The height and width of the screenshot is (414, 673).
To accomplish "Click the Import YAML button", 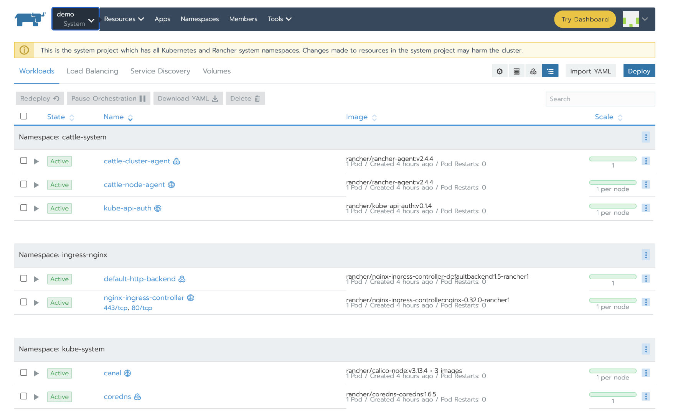I will (591, 71).
